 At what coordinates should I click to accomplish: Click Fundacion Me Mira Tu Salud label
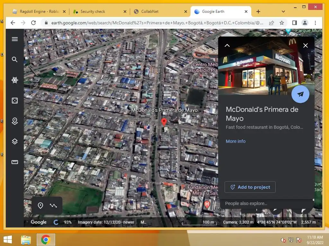(203, 190)
